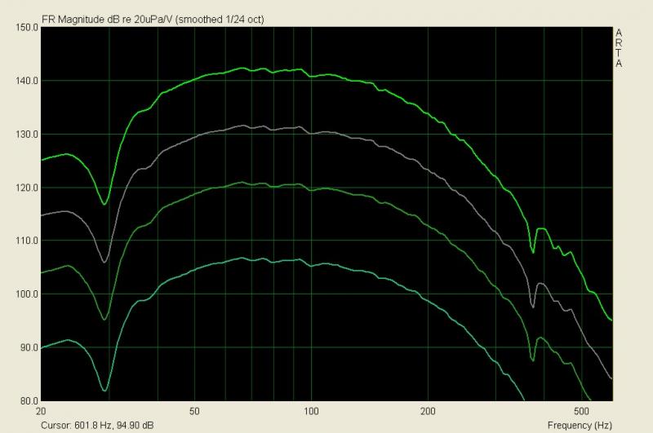Click the vertical ARTA label
Viewport: 653px width, 433px height.
tap(619, 48)
